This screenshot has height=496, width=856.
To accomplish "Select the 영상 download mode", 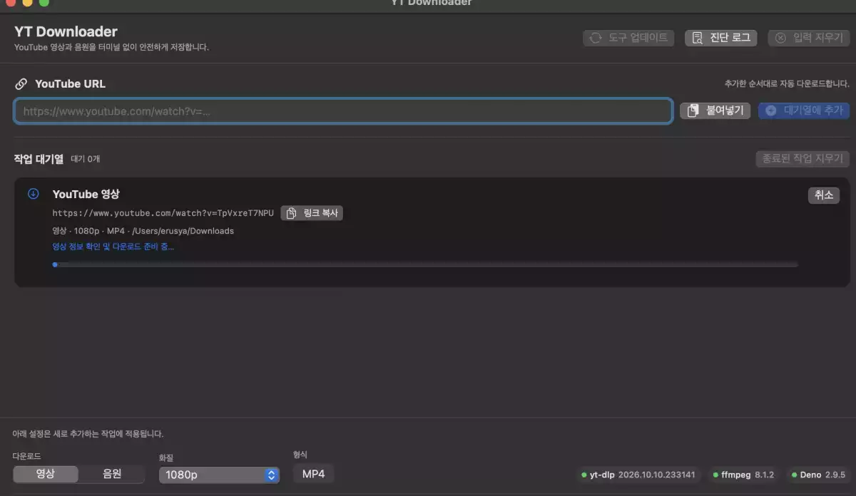I will click(46, 474).
